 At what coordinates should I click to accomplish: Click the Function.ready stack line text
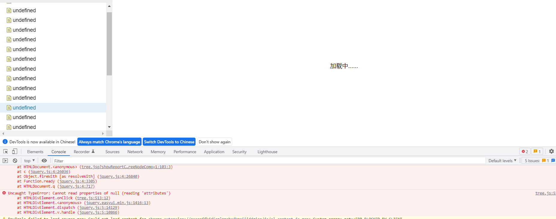(57, 181)
